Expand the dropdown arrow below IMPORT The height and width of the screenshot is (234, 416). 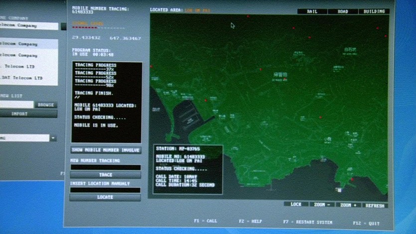[x=53, y=138]
